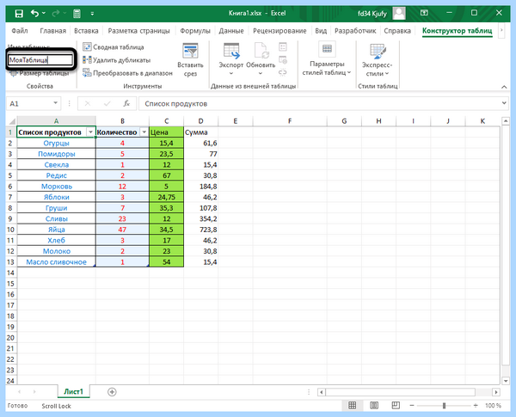Open the user account picture
Image resolution: width=516 pixels, height=417 pixels.
399,13
